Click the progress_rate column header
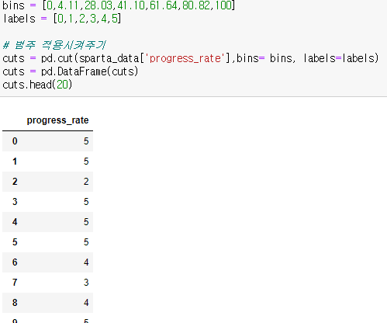387x323 pixels. [x=57, y=120]
